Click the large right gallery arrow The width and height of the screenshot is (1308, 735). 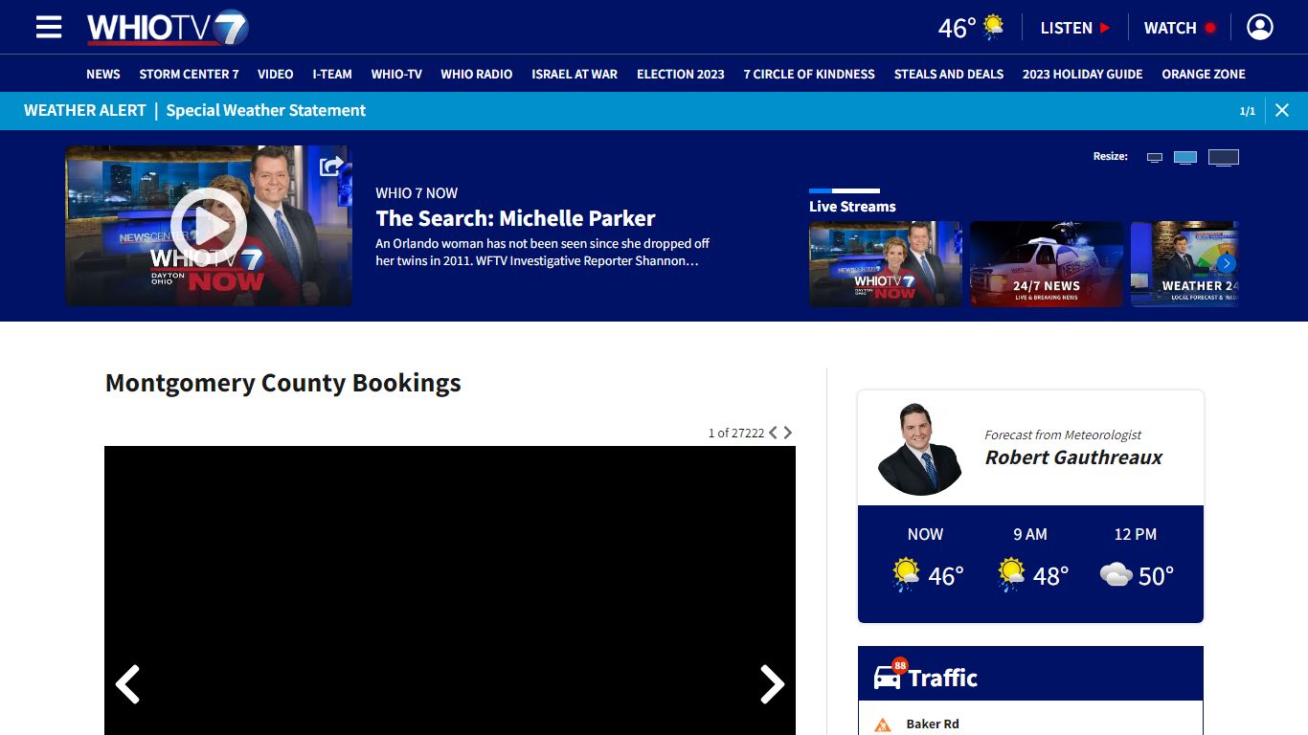click(x=772, y=684)
